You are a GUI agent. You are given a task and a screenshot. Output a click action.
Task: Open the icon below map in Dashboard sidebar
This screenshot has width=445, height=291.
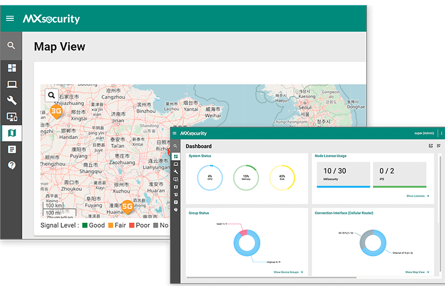pos(176,195)
